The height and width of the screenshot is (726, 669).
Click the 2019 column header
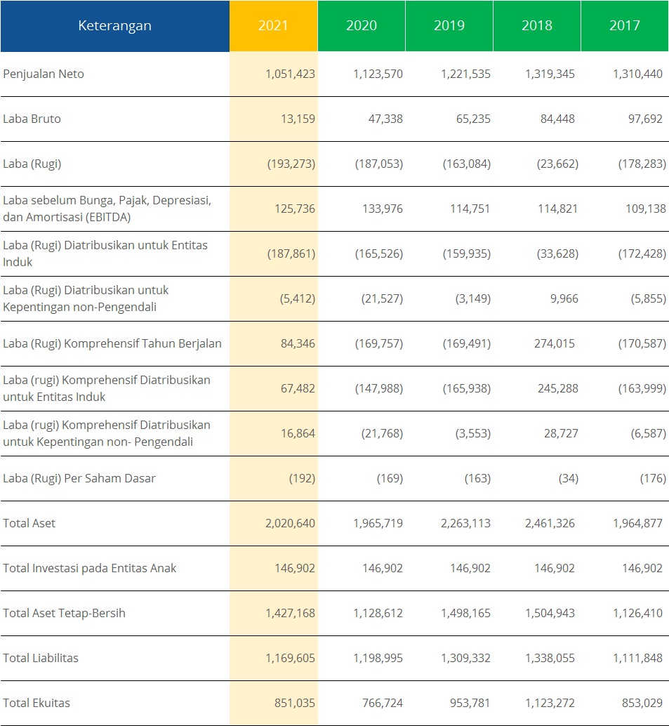pyautogui.click(x=449, y=26)
